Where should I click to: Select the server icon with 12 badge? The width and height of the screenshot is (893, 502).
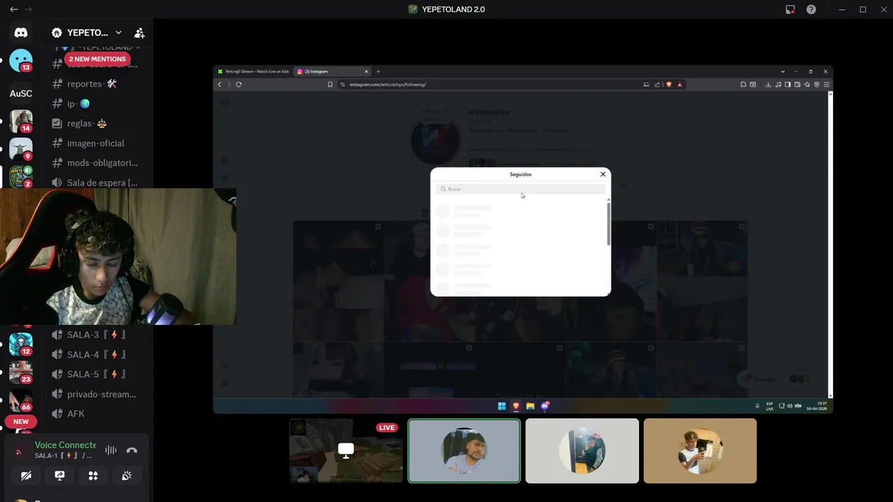[21, 344]
